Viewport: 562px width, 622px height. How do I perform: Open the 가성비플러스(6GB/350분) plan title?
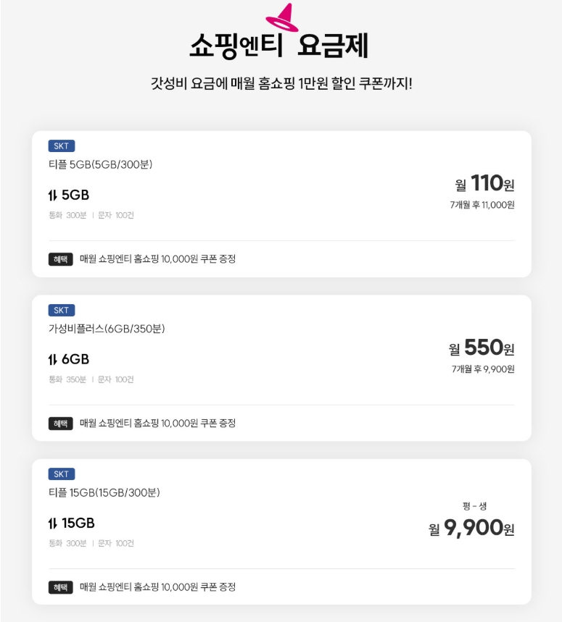(107, 329)
